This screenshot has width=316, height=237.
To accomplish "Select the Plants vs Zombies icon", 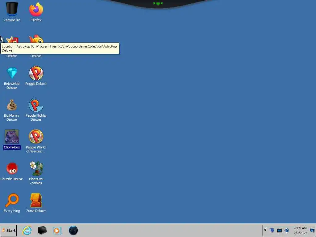I will point(36,168).
